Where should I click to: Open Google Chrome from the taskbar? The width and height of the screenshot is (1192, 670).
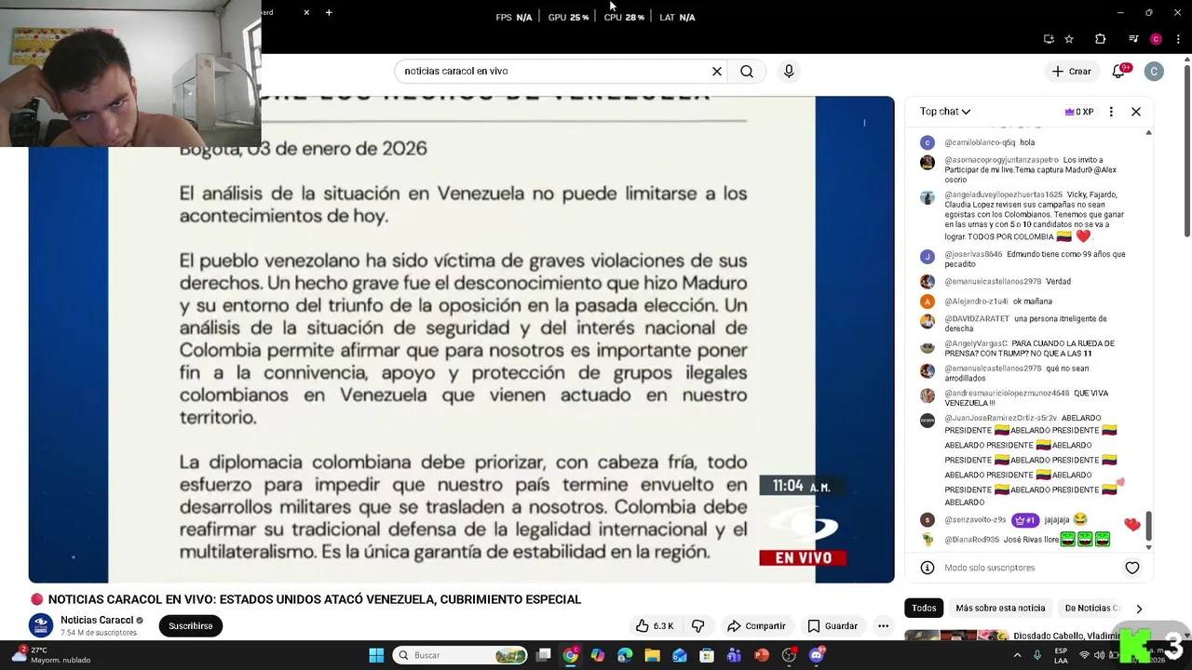coord(570,655)
